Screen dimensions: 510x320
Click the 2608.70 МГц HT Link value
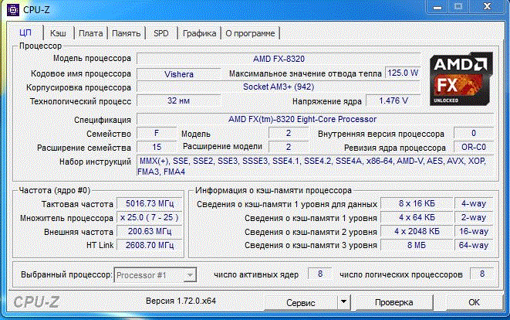(149, 245)
